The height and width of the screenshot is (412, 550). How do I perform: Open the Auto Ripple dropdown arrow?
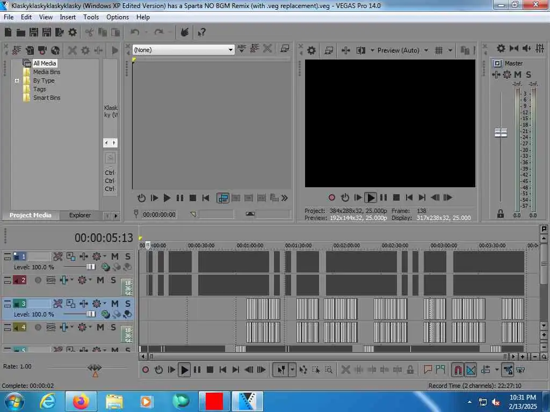click(496, 370)
